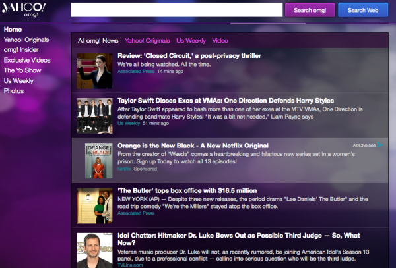
Task: Click Associated Press source under Closed Circuit
Action: click(x=136, y=72)
